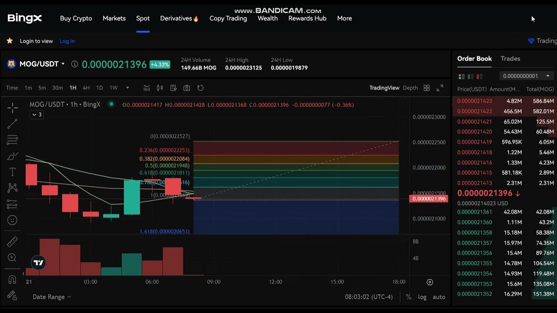Switch to the Order Book tab
Screen dimensions: 557x313
(x=474, y=59)
